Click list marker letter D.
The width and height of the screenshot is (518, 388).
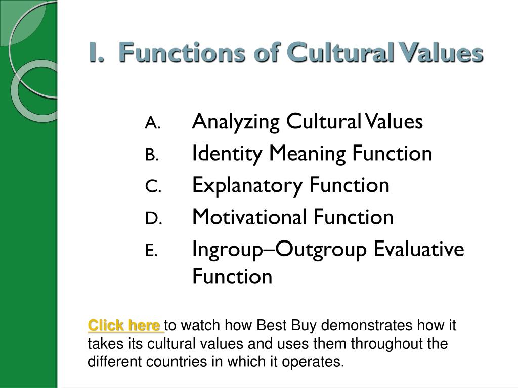coord(154,218)
